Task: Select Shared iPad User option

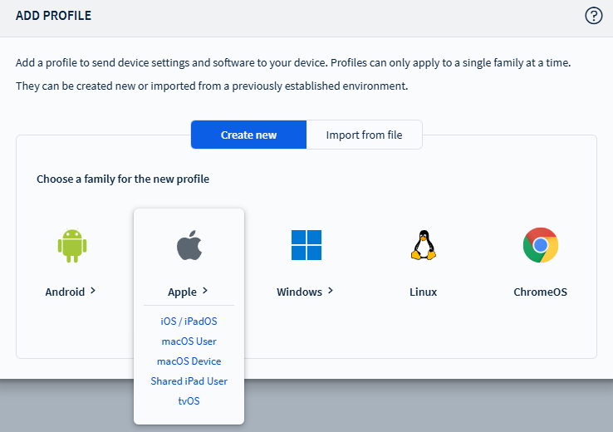Action: [189, 381]
